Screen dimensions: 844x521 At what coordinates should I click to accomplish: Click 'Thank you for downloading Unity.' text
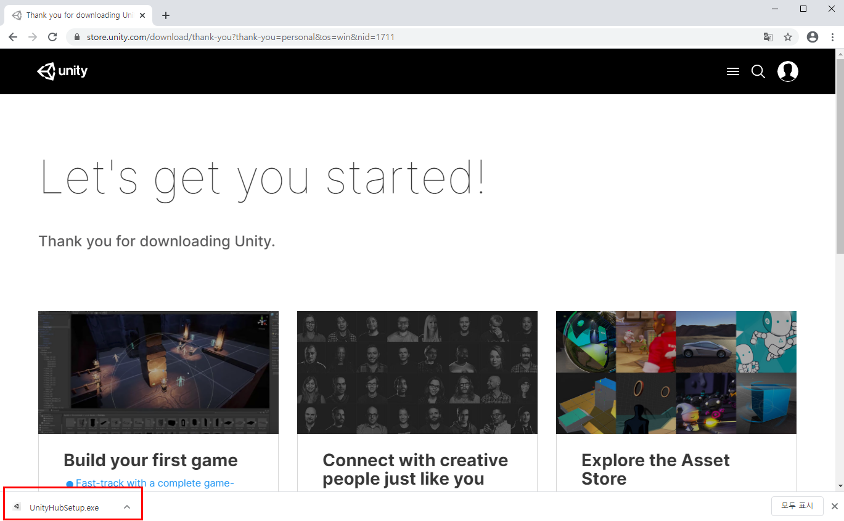point(157,241)
